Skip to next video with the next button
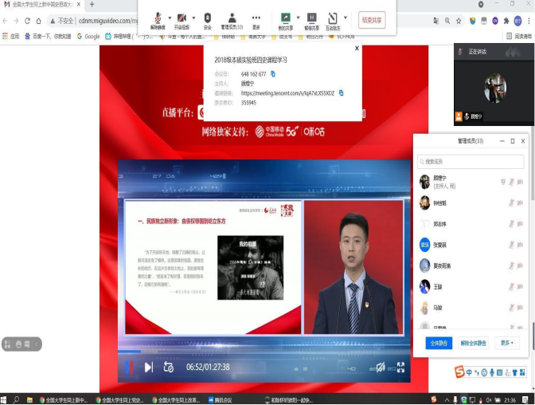This screenshot has width=535, height=405. coord(149,367)
